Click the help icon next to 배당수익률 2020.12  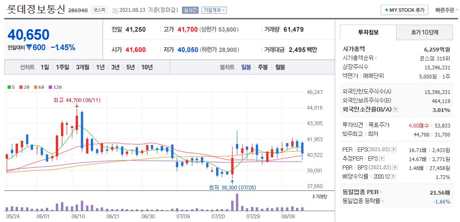tap(393, 177)
